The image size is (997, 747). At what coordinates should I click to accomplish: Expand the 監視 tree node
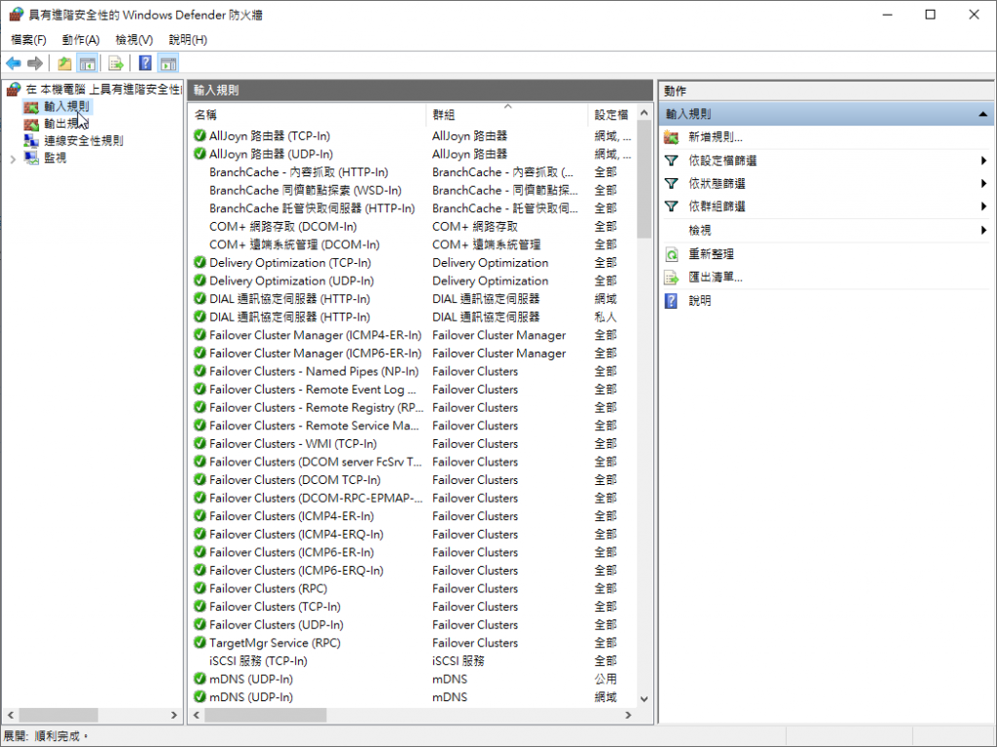click(13, 159)
